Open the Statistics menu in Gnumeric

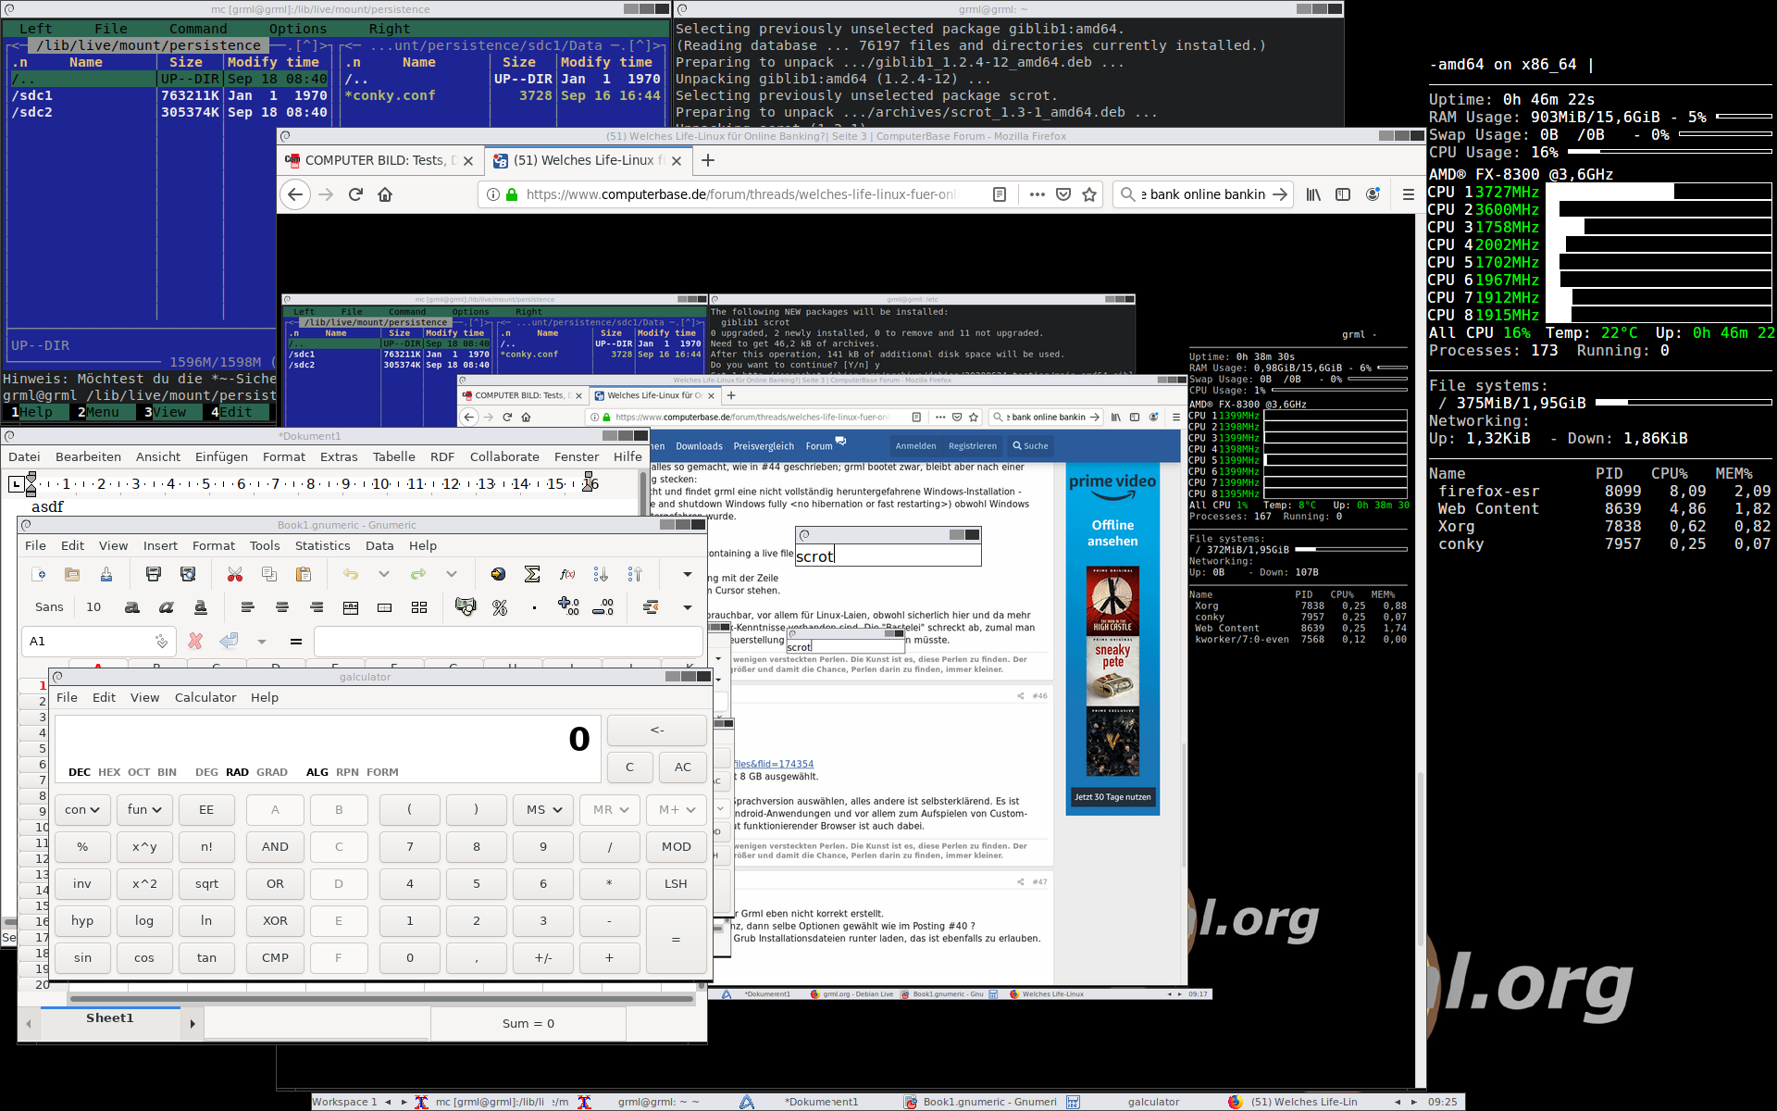click(322, 545)
